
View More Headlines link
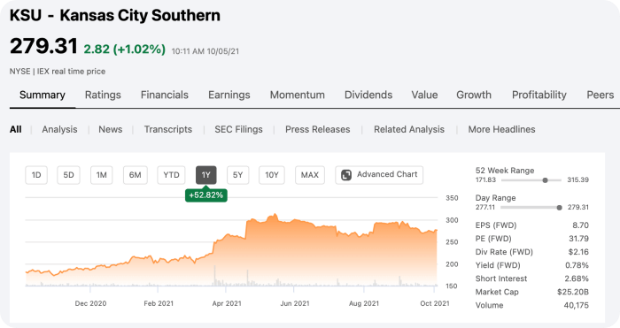[502, 129]
